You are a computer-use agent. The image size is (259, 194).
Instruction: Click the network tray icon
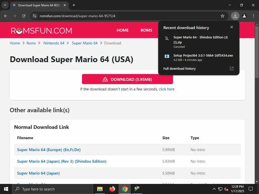[x=220, y=189]
